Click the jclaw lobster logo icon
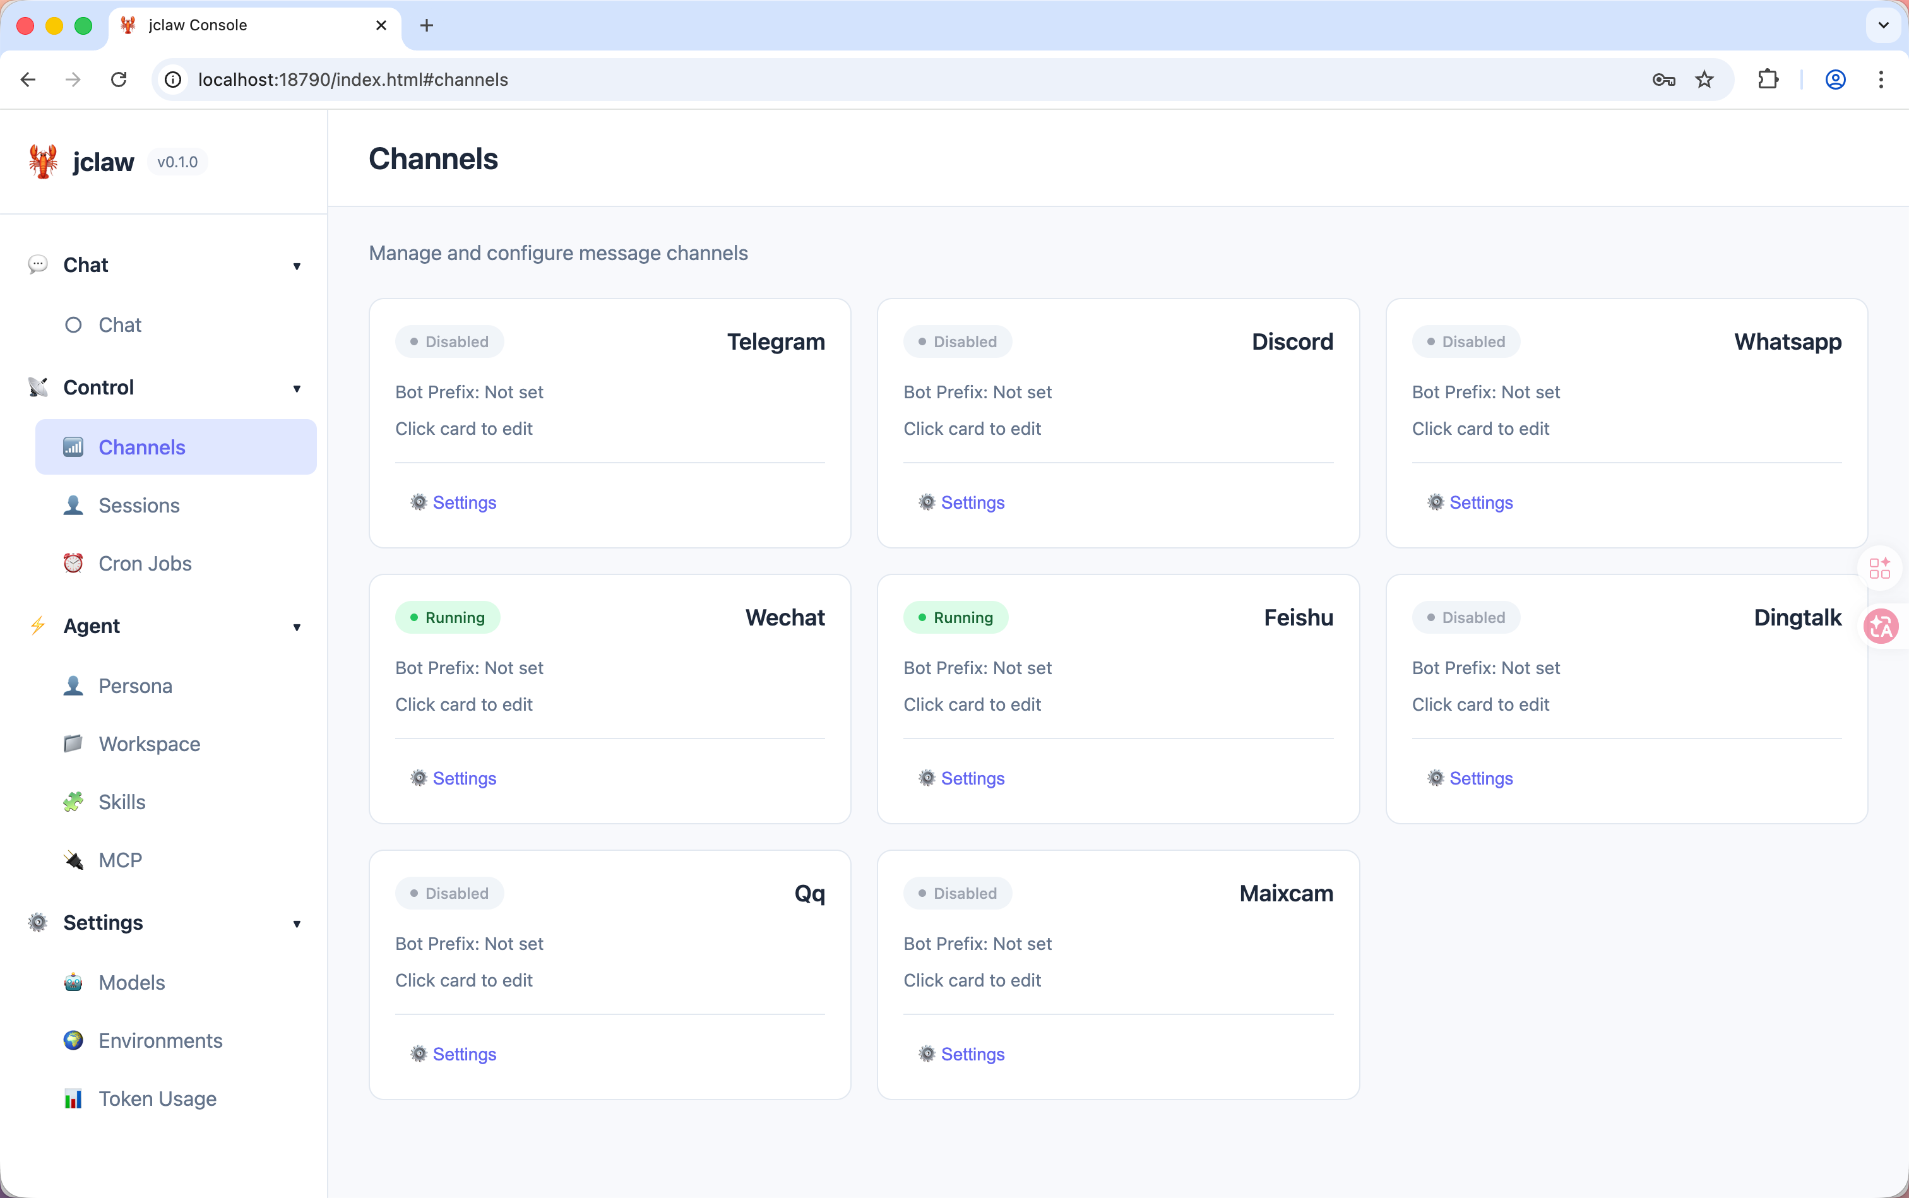 point(43,162)
